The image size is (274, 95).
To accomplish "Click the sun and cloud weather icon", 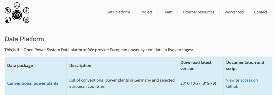I will tap(26, 20).
